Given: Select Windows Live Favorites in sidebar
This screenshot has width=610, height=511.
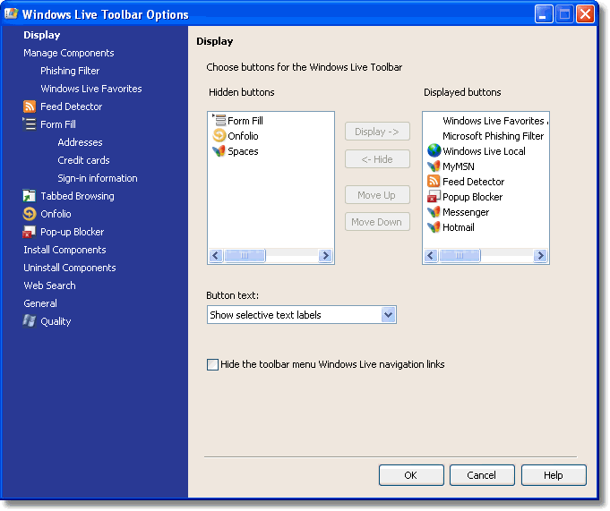Looking at the screenshot, I should [91, 89].
